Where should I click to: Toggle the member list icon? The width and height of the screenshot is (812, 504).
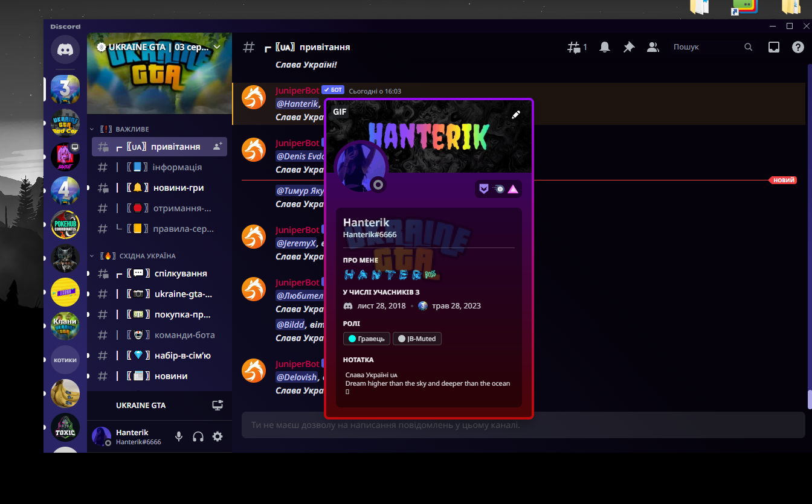[653, 47]
